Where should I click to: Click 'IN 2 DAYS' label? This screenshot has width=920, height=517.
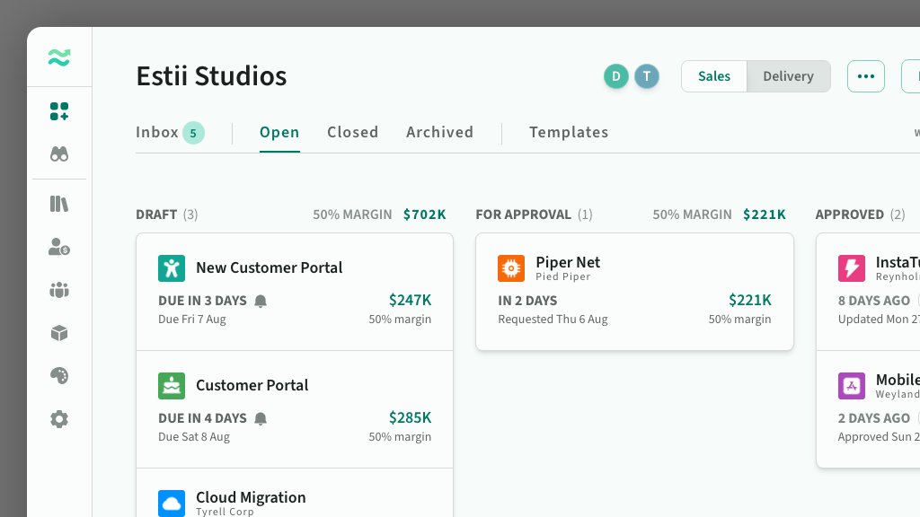click(527, 301)
